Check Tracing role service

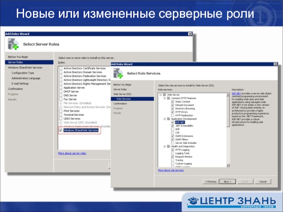173,160
